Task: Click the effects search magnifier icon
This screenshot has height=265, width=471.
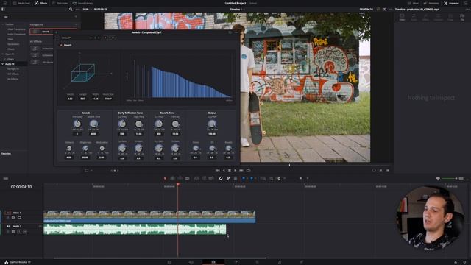Action: (71, 10)
